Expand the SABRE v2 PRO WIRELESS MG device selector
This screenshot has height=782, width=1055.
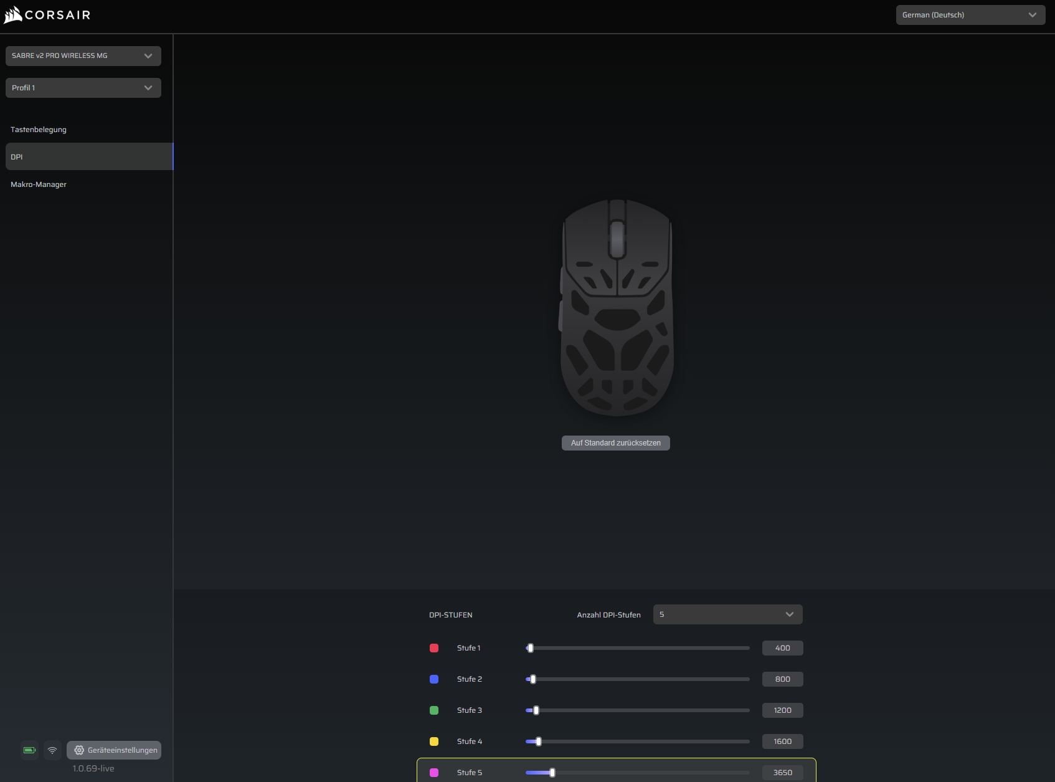(x=83, y=55)
